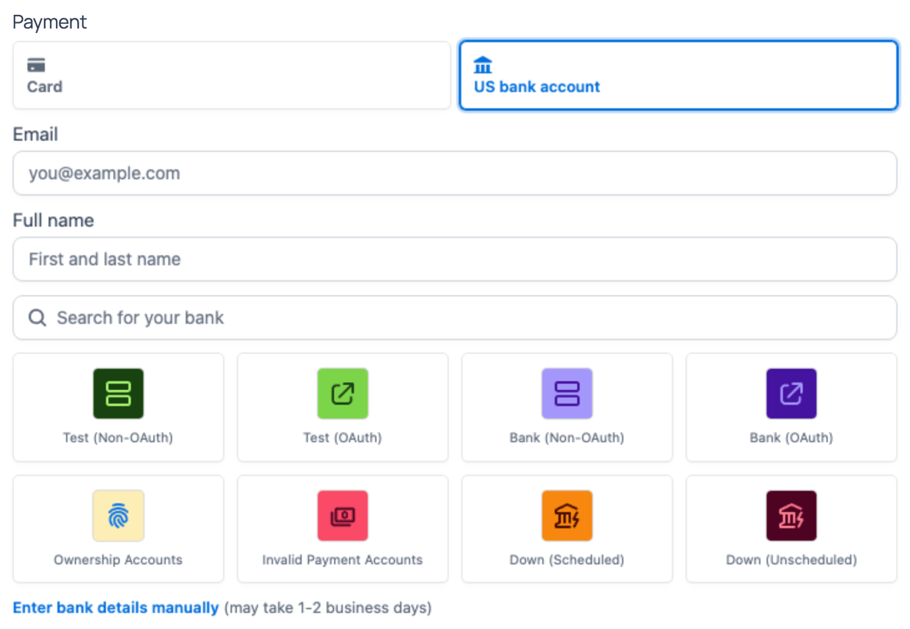Viewport: 910px width, 629px height.
Task: Choose the light green Test (OAuth) icon
Action: pyautogui.click(x=343, y=394)
